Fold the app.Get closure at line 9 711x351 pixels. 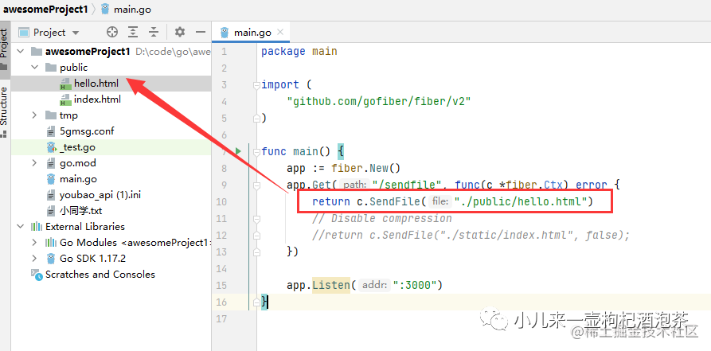pyautogui.click(x=256, y=185)
